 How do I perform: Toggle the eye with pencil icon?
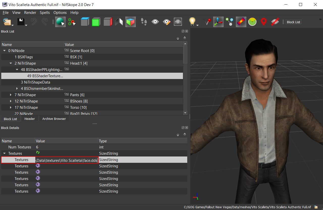(x=167, y=22)
